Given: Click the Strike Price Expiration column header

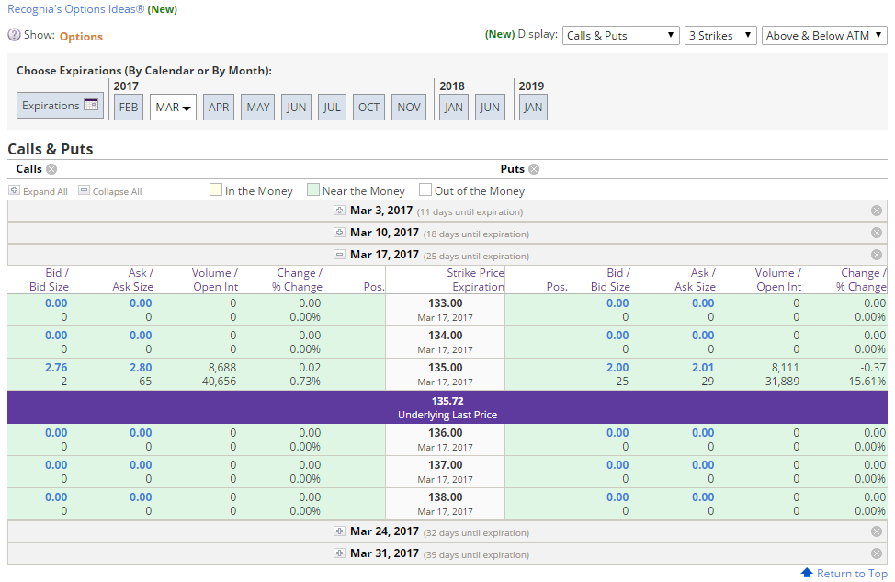Looking at the screenshot, I should click(475, 280).
